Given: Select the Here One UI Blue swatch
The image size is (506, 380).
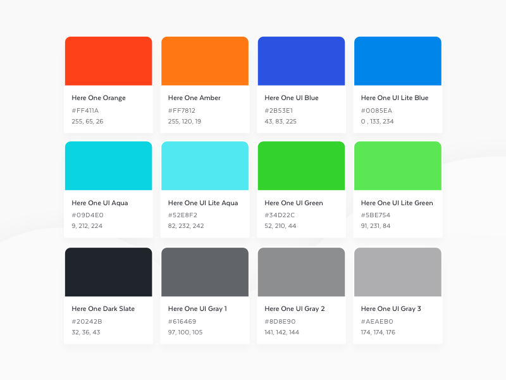Looking at the screenshot, I should (x=301, y=60).
